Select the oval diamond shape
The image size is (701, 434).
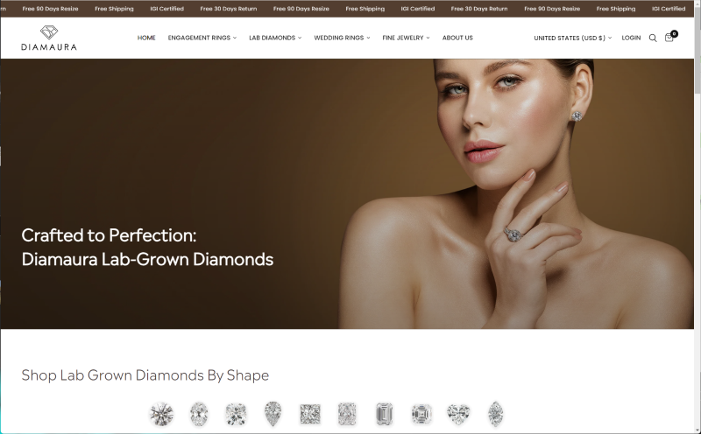pyautogui.click(x=199, y=414)
